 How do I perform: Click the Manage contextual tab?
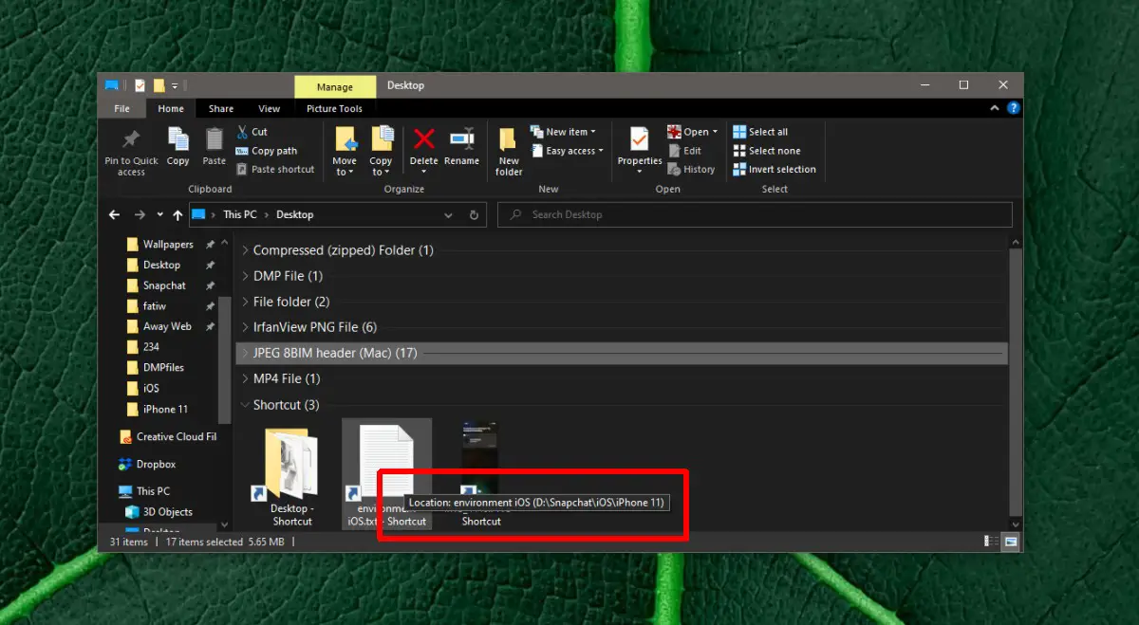pyautogui.click(x=335, y=86)
